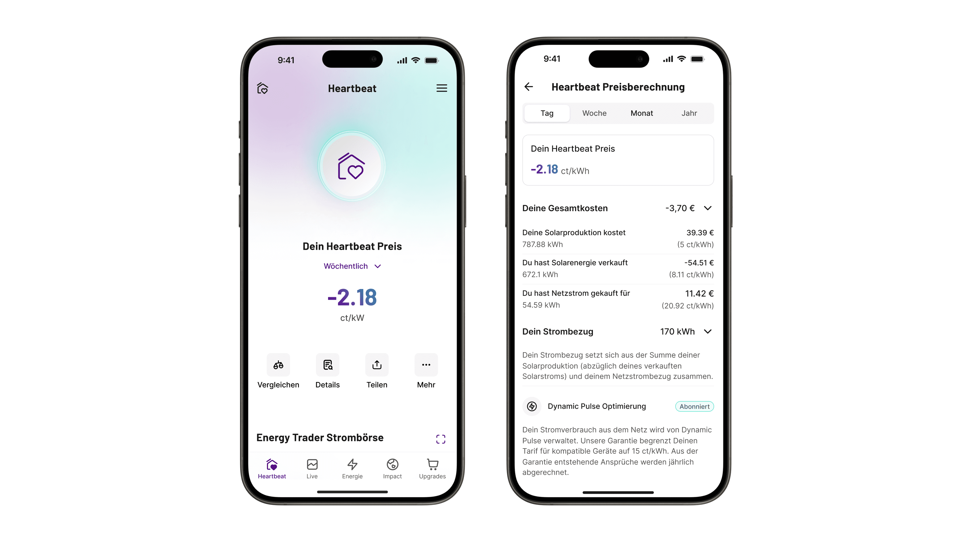Toggle the Dynamic Pulse Optimierung subscription

692,406
